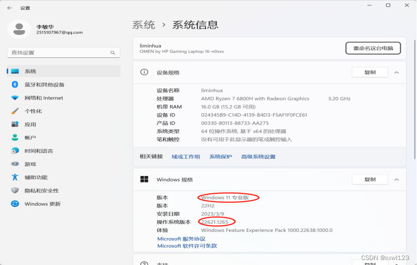Viewport: 417px width, 265px height.
Task: Click the info icon beside 设备规格
Action: click(144, 72)
